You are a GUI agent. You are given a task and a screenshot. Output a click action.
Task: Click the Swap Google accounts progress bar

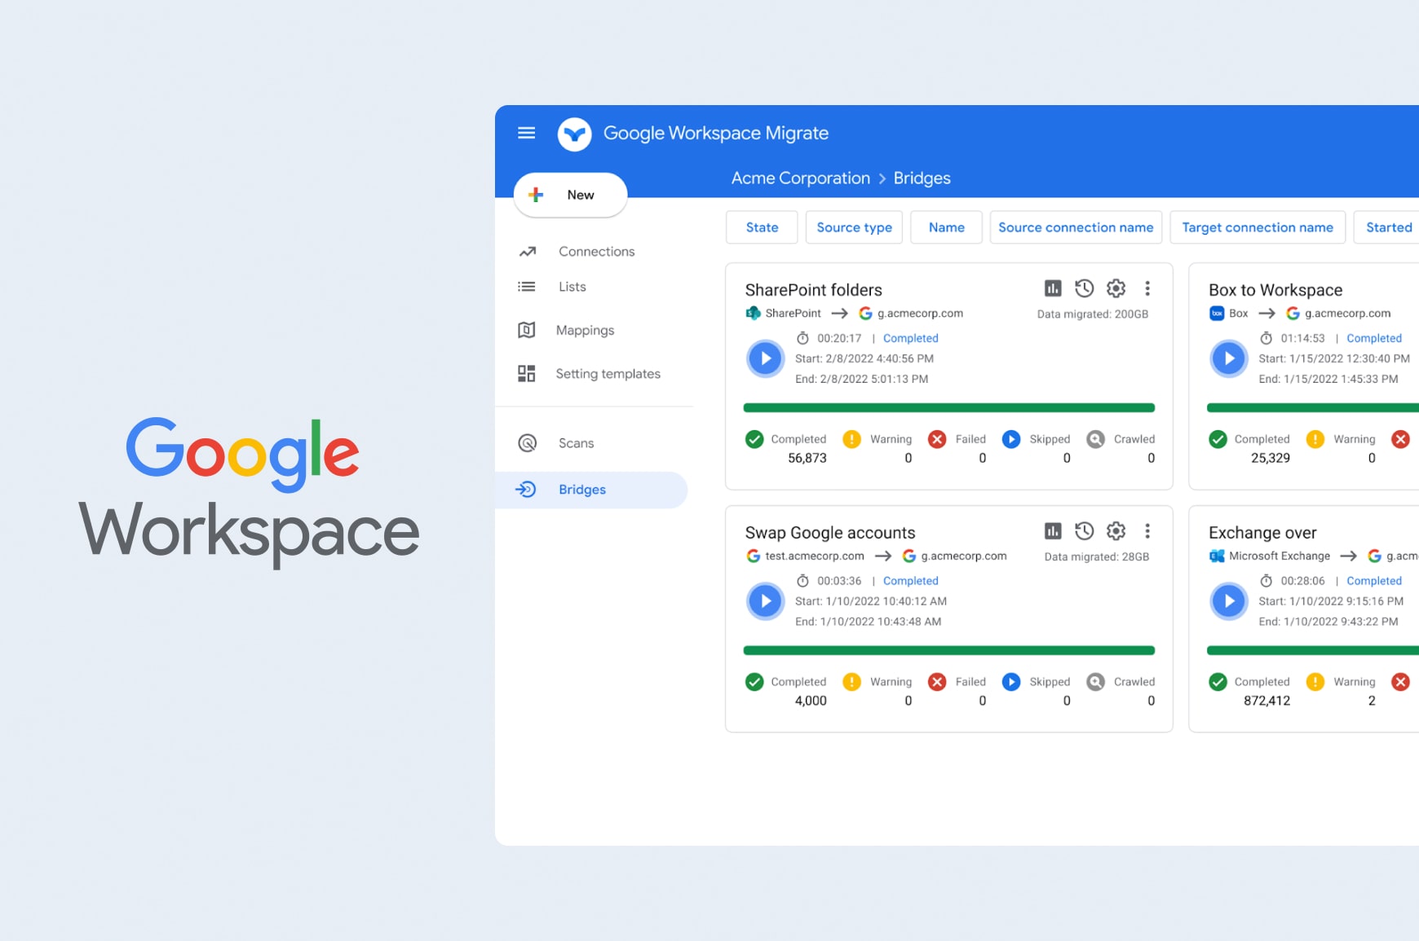click(x=948, y=649)
